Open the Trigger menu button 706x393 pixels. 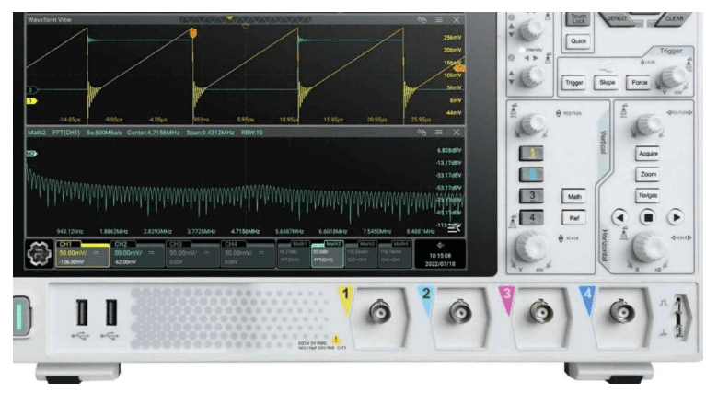click(x=573, y=83)
